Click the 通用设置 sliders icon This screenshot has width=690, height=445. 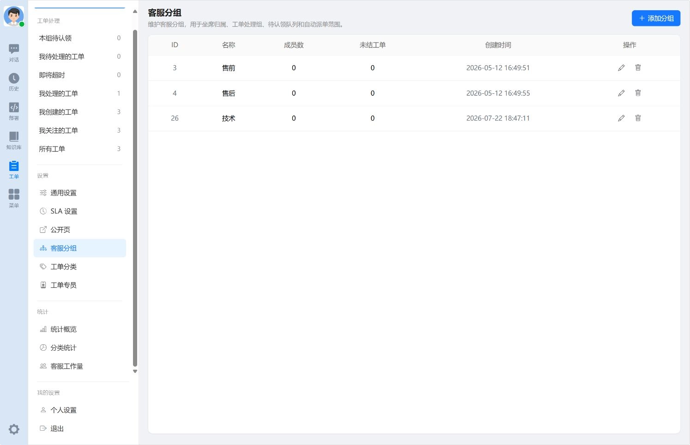[43, 193]
